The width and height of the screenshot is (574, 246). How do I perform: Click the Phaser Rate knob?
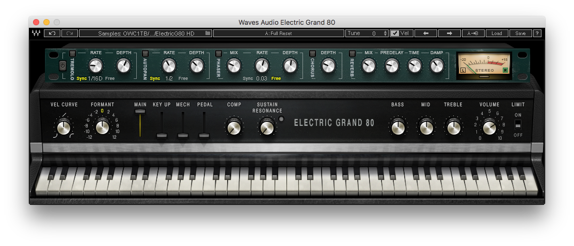[262, 66]
